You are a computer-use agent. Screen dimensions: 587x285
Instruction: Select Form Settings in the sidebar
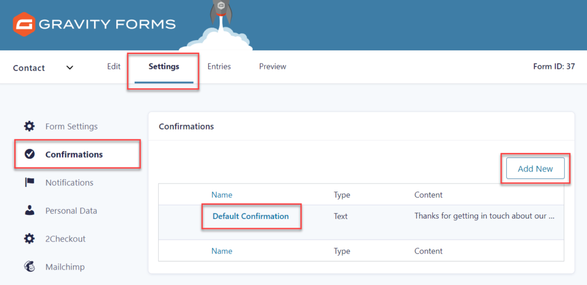(72, 126)
